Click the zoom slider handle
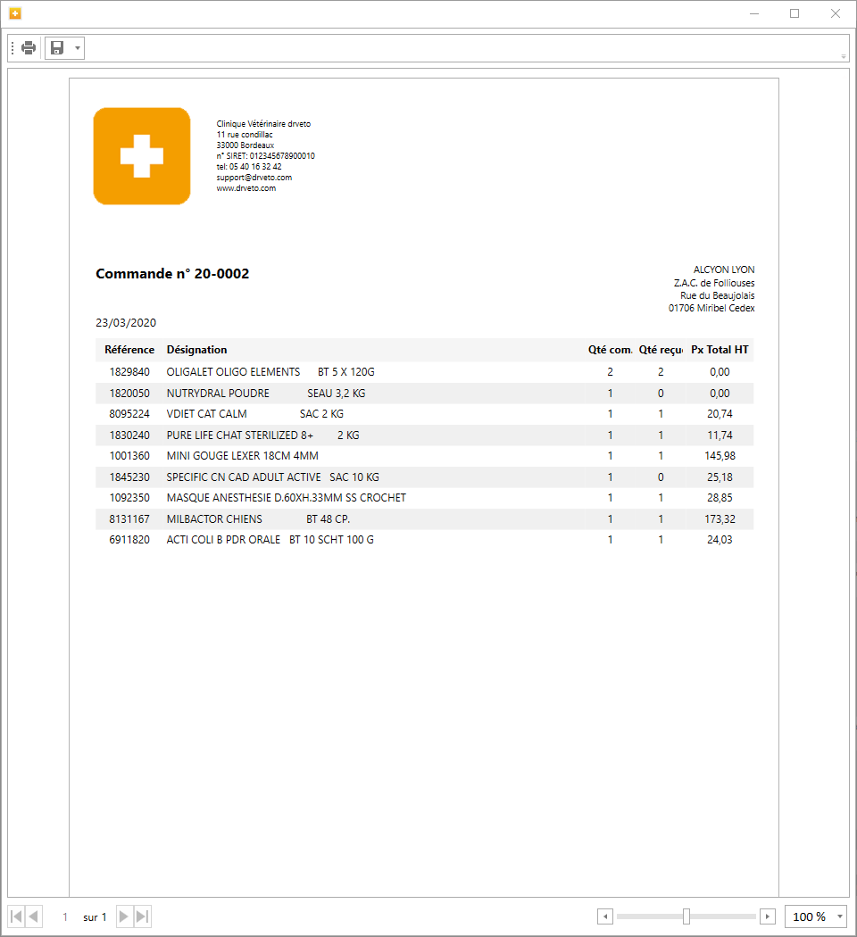 [x=686, y=916]
